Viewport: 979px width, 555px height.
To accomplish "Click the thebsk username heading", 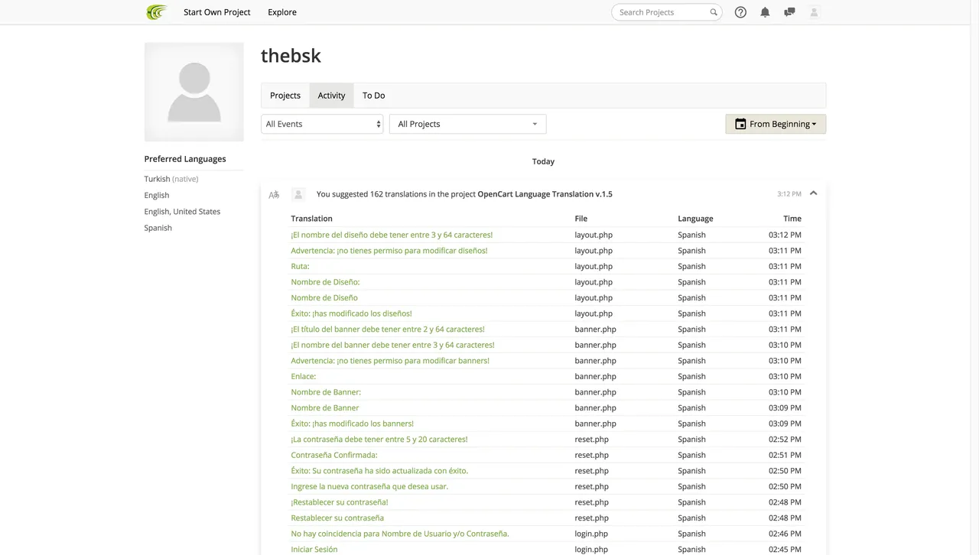I will point(291,56).
